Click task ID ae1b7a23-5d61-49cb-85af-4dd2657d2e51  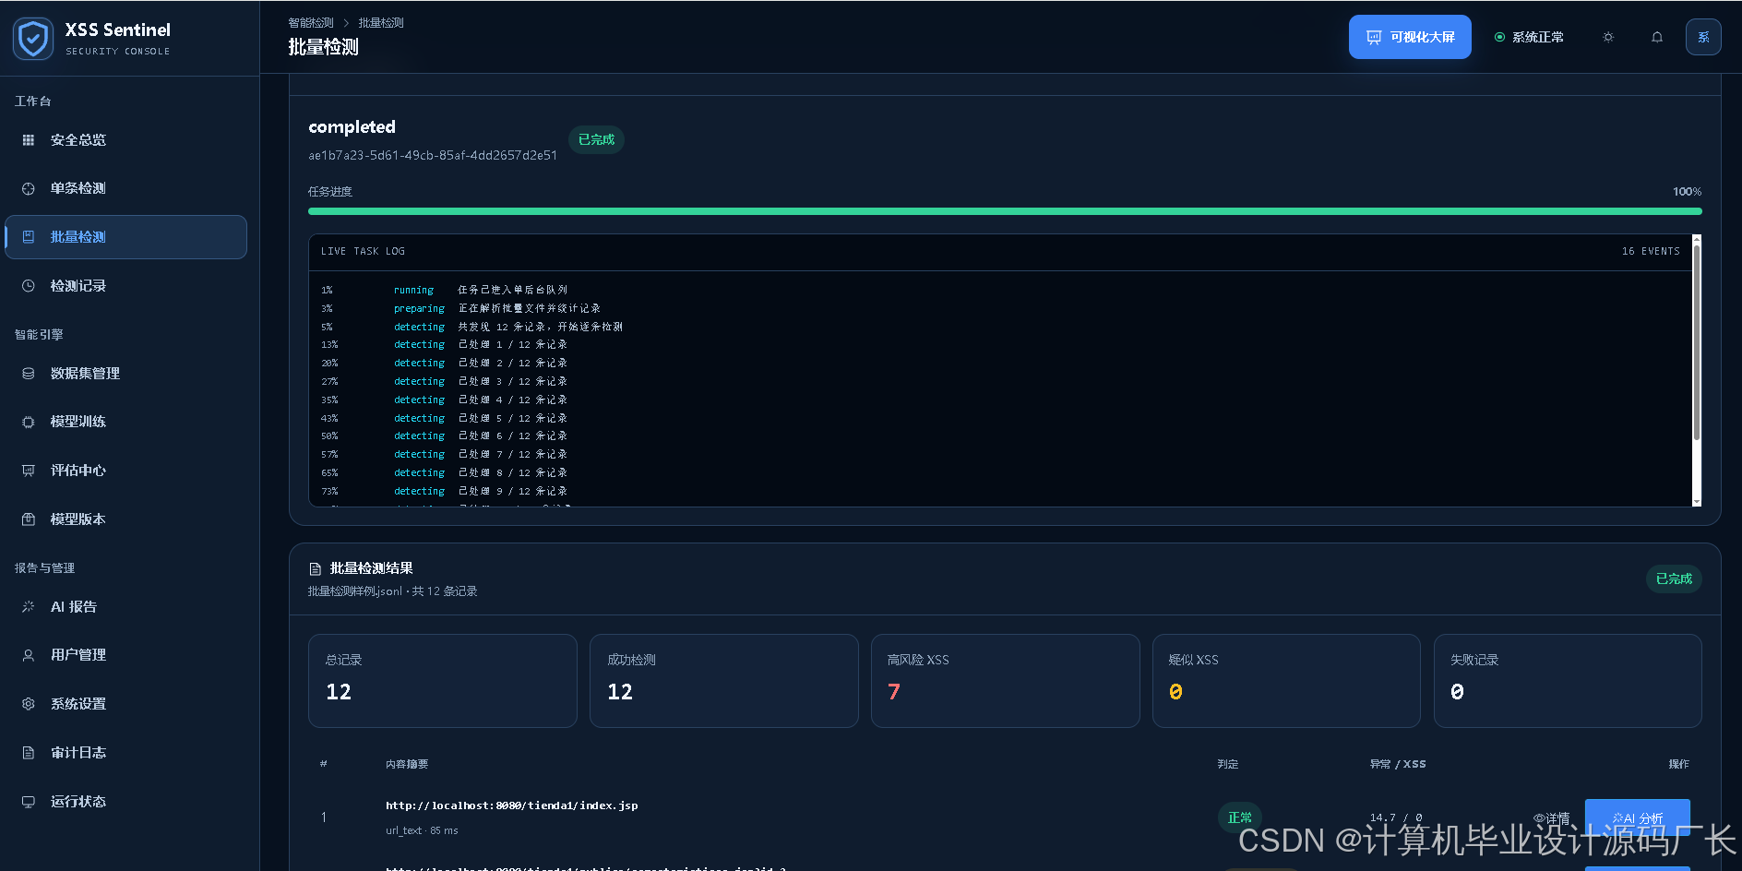tap(433, 156)
